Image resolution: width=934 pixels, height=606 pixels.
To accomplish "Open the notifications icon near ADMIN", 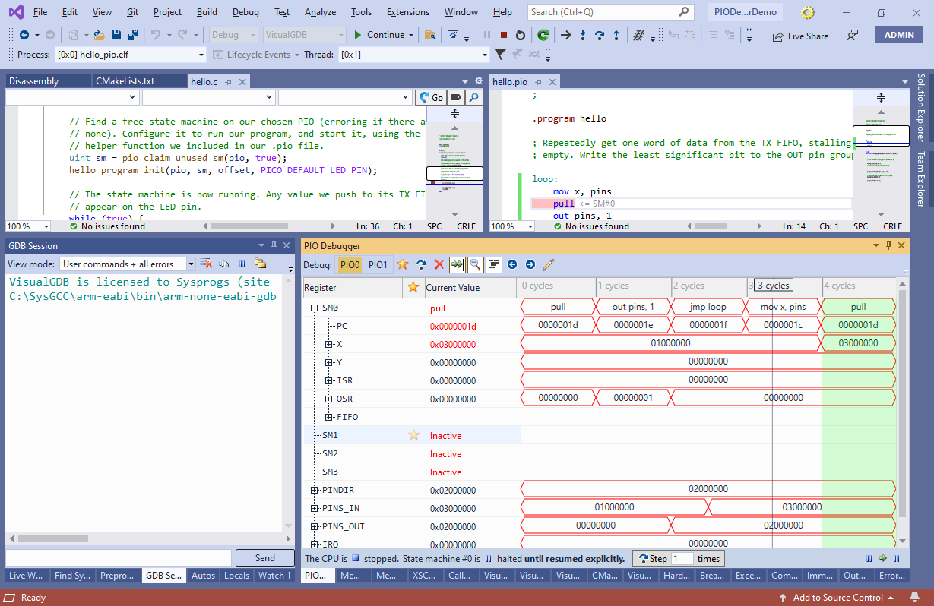I will click(853, 35).
